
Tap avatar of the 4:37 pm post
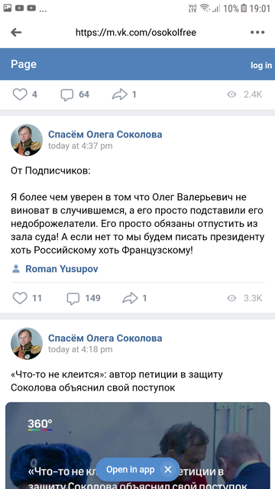(x=27, y=140)
